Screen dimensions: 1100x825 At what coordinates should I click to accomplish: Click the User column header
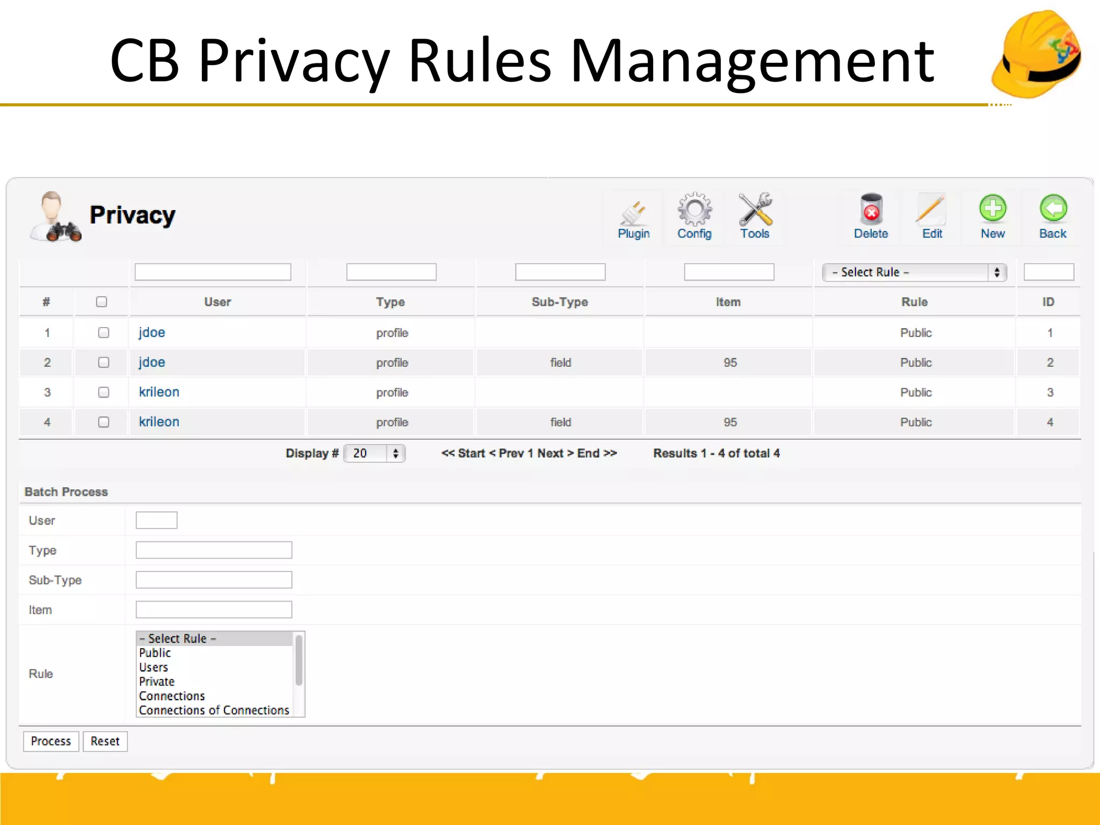tap(218, 302)
